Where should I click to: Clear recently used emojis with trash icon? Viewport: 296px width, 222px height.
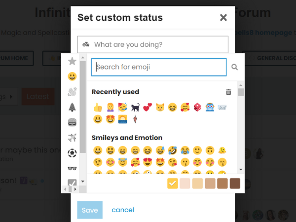[x=228, y=92]
